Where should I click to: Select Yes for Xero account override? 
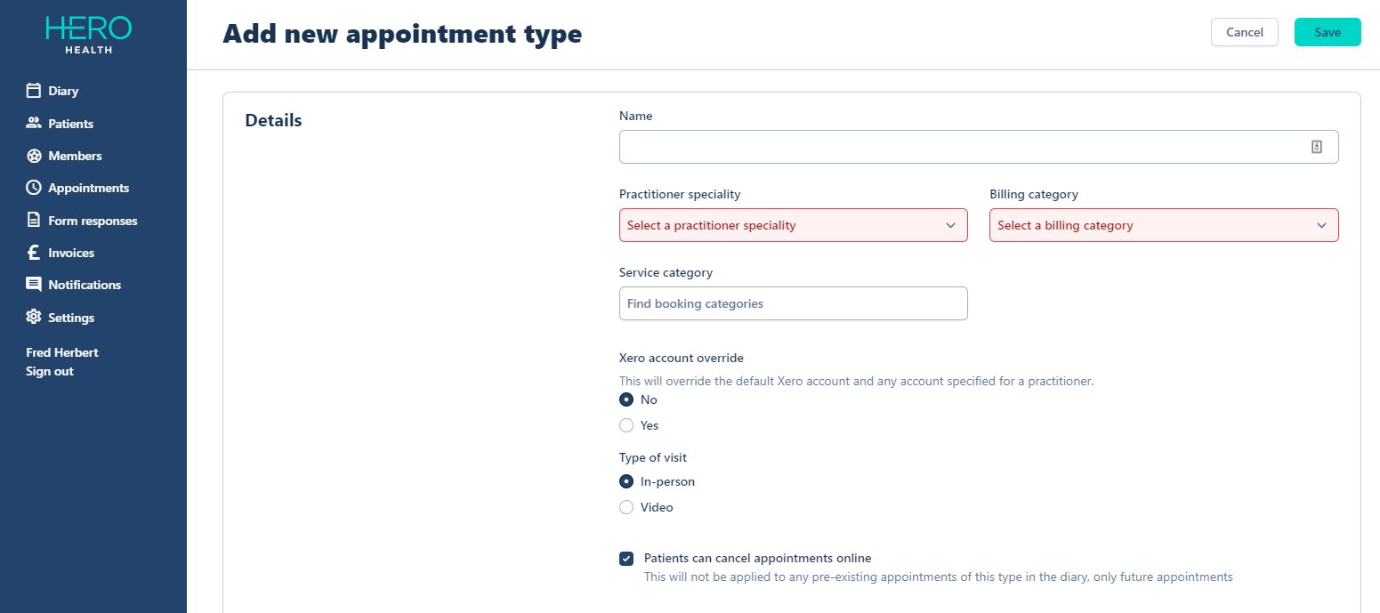click(626, 425)
